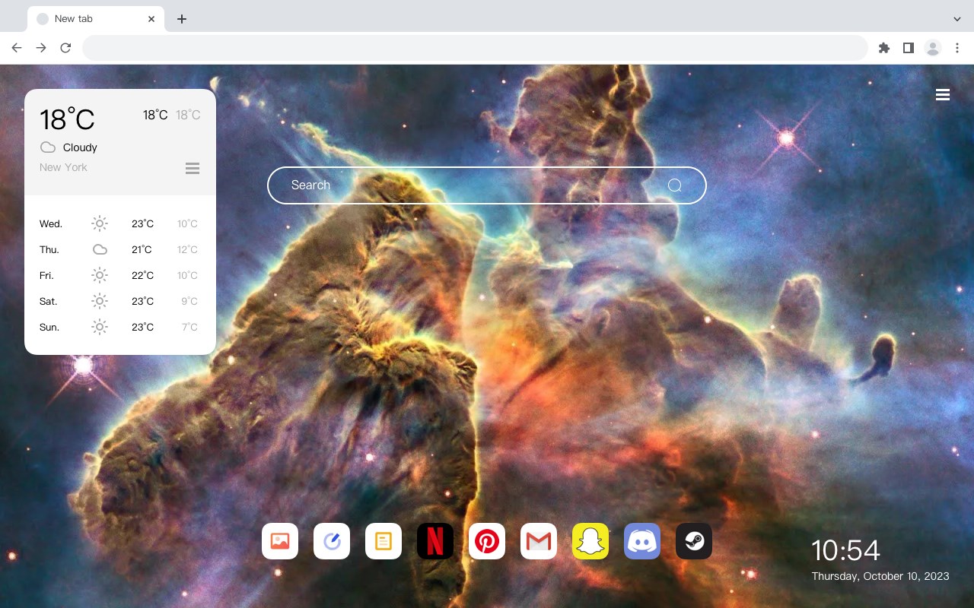Screen dimensions: 974x608
Task: Select the Sun. forecast row
Action: pyautogui.click(x=119, y=327)
